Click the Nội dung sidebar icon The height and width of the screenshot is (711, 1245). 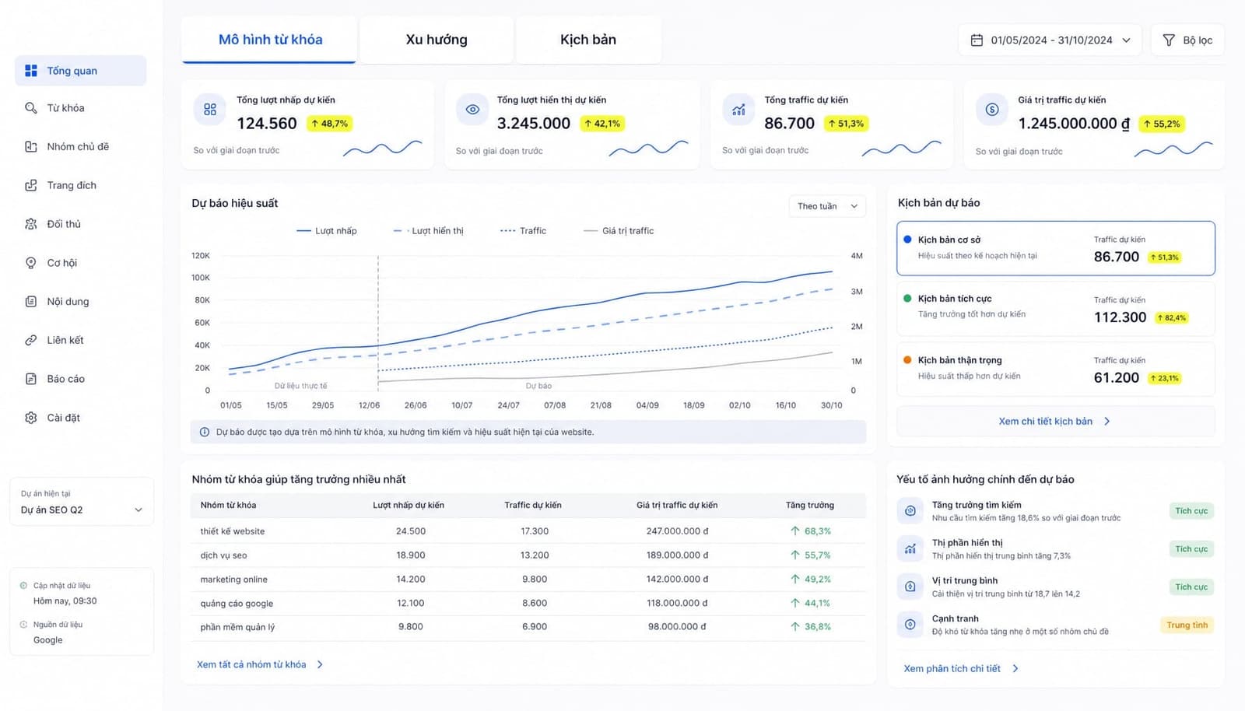click(31, 301)
